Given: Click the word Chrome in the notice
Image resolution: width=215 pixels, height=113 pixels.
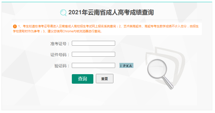Looking at the screenshot, I should pyautogui.click(x=68, y=31).
